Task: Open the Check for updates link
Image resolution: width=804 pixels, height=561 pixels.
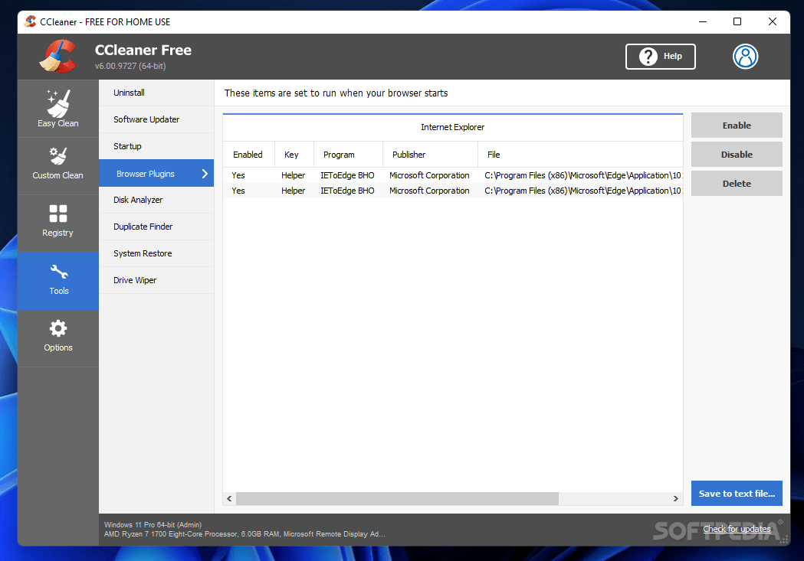Action: click(x=737, y=529)
